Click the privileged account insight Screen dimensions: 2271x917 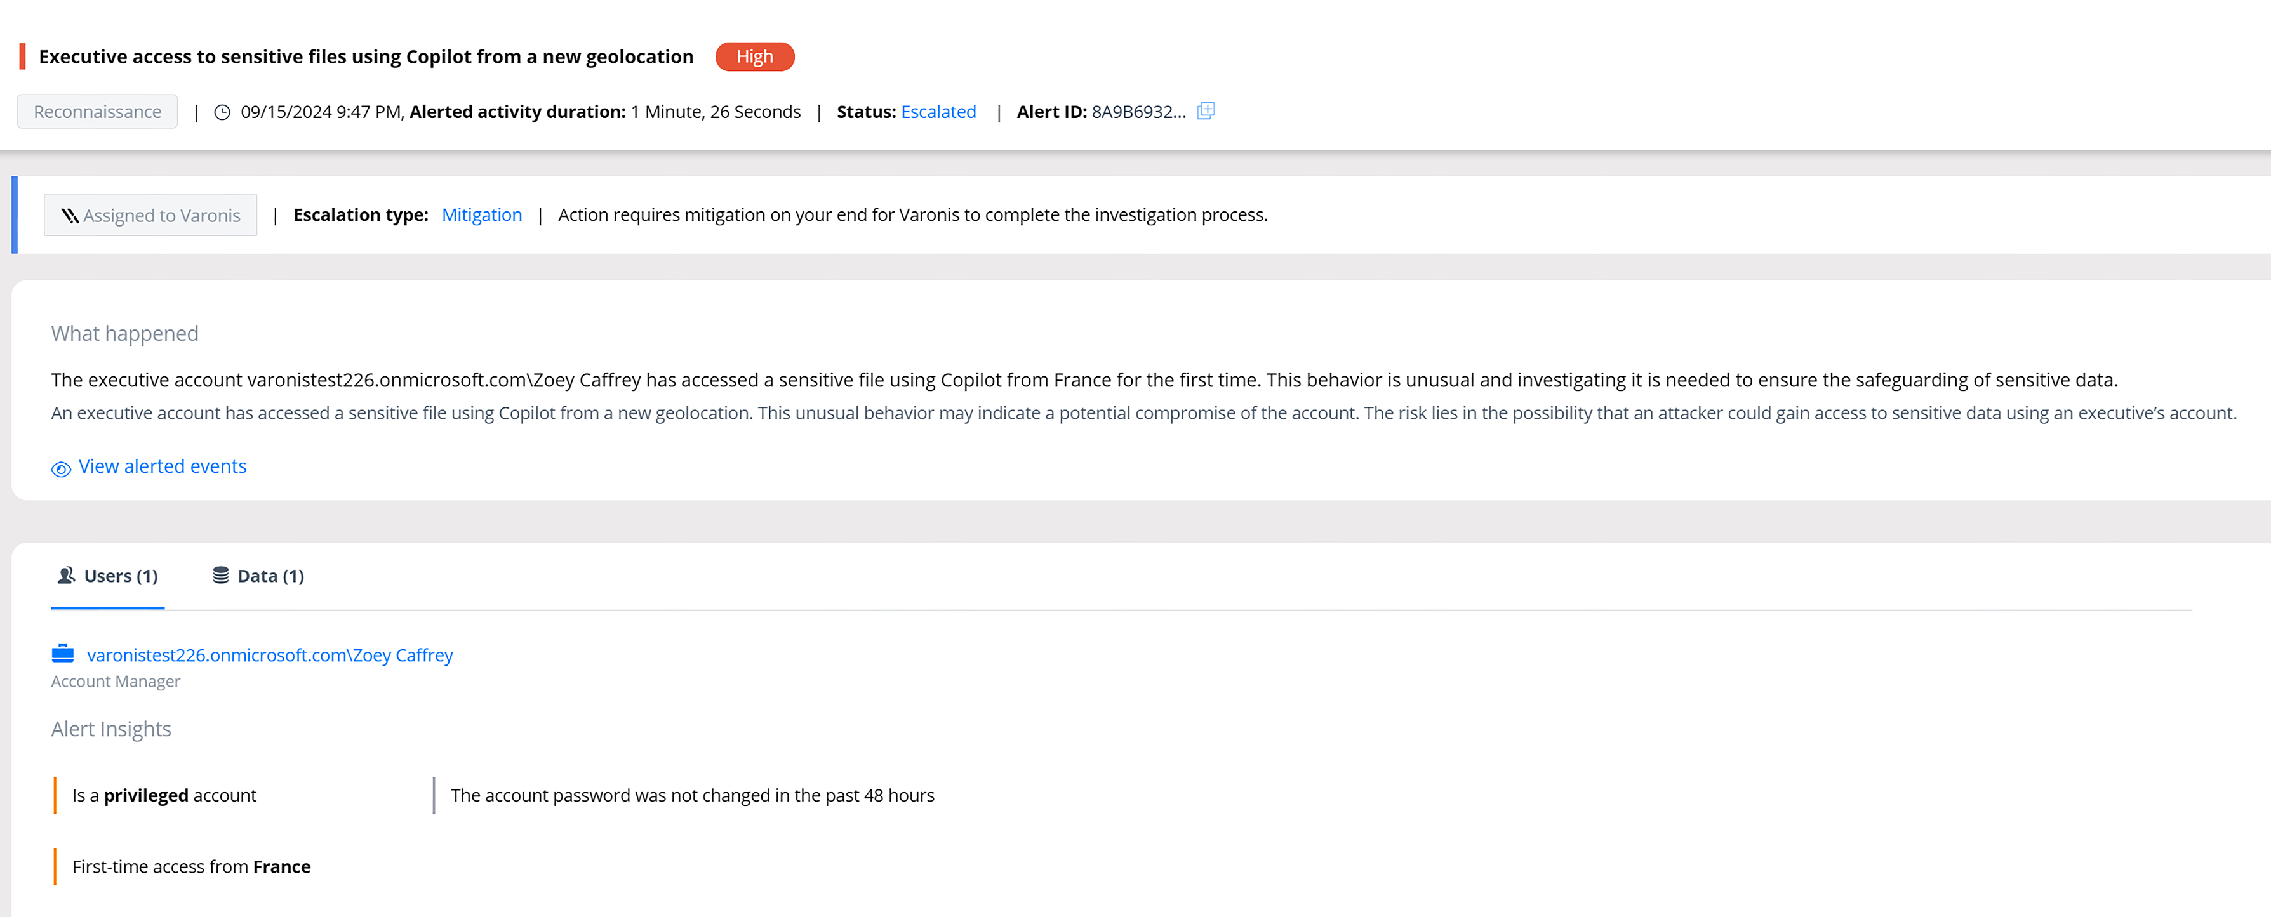pos(164,795)
